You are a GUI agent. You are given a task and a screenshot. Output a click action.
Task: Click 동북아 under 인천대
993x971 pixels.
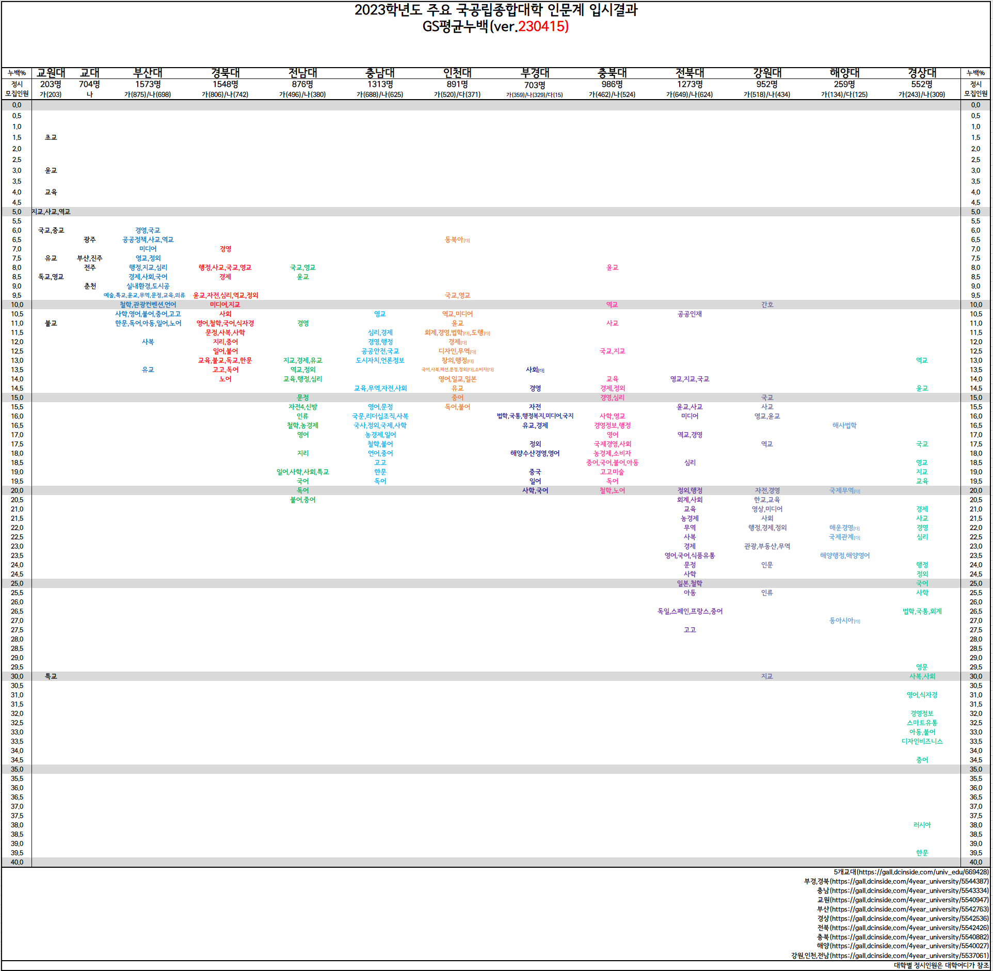click(454, 240)
